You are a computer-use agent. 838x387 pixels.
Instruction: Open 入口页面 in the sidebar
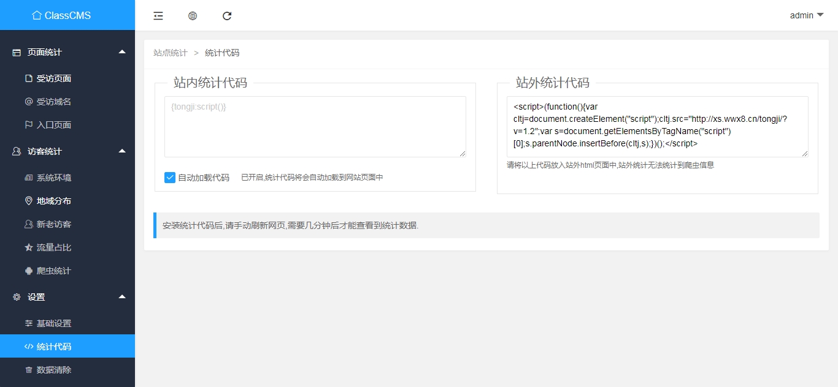click(53, 125)
